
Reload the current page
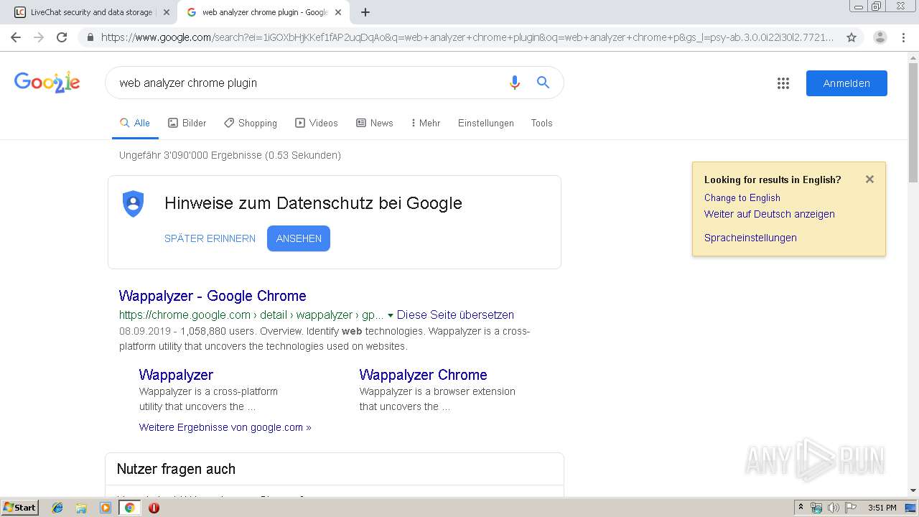(62, 37)
